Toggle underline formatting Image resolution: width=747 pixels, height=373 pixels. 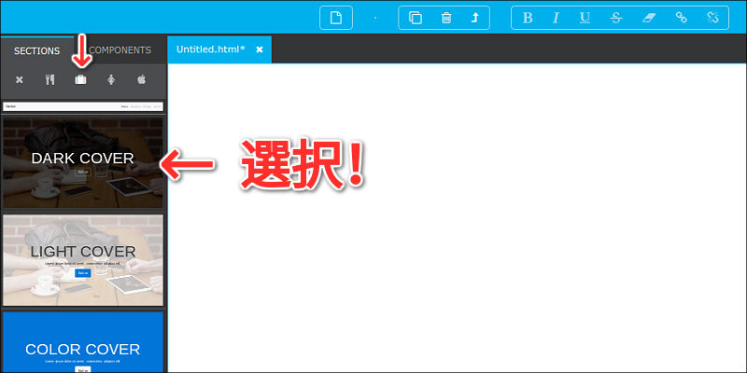(x=585, y=18)
